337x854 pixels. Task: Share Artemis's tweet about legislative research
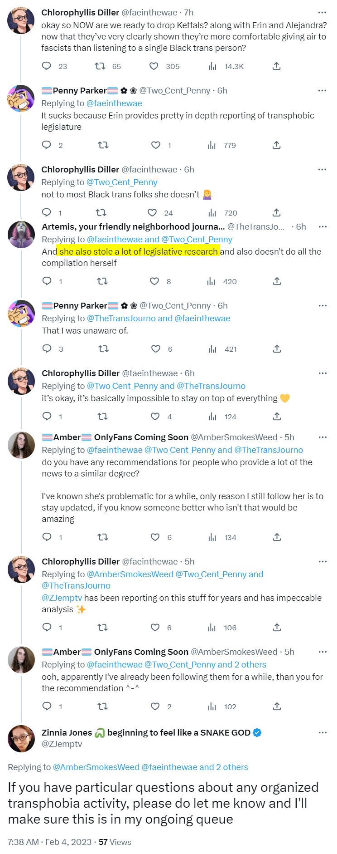coord(277,281)
